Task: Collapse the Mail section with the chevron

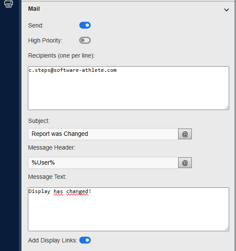Action: (227, 10)
